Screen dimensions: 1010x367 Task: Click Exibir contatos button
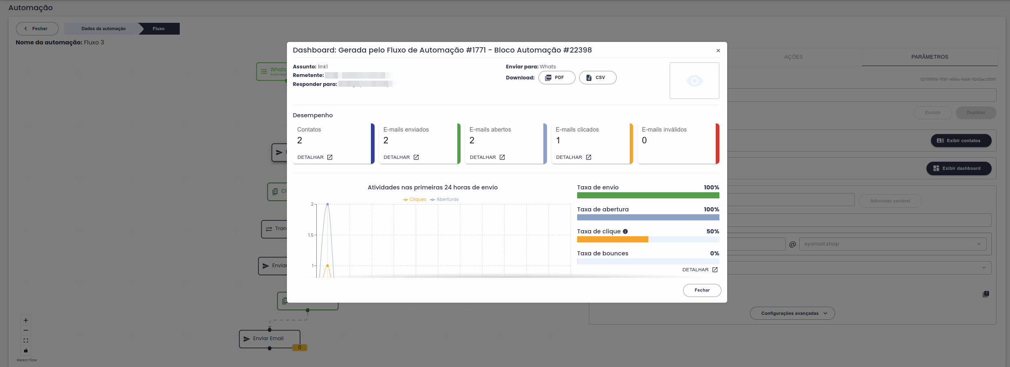[961, 141]
